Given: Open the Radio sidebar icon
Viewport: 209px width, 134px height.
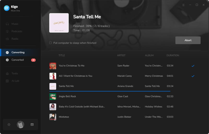Looking at the screenshot, I should click(x=7, y=39).
